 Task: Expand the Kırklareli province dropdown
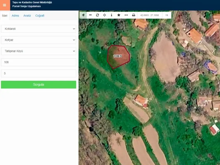[x=38, y=29]
